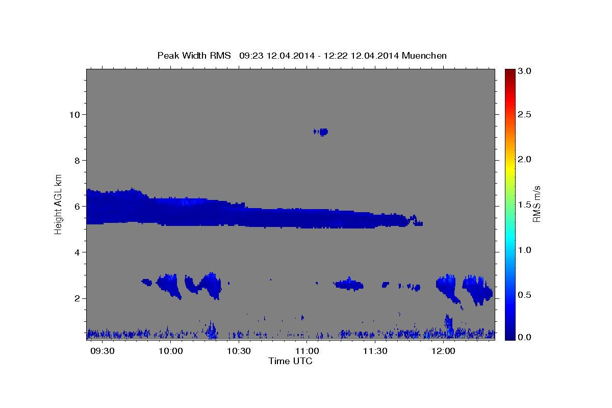Click the plot title 'Peak Width RMS'
Viewport: 612px width, 408px height.
[194, 55]
